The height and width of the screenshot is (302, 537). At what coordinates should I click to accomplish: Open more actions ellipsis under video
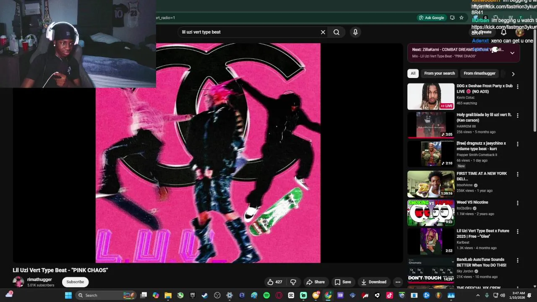(398, 282)
